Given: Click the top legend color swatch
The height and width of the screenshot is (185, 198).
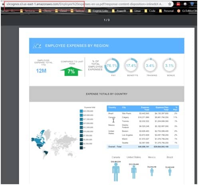Looking at the screenshot, I should [81, 111].
